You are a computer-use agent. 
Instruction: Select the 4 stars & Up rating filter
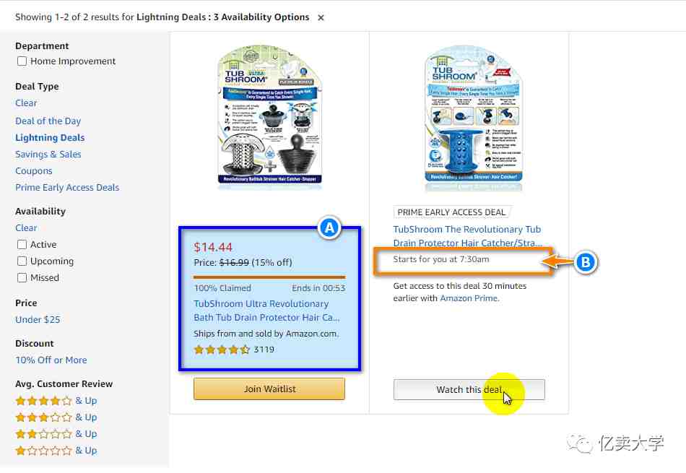pyautogui.click(x=56, y=400)
